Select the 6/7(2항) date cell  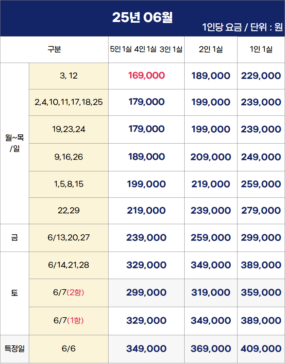(x=69, y=293)
